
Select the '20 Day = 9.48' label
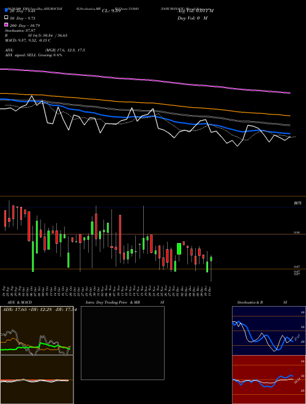[x=23, y=11]
